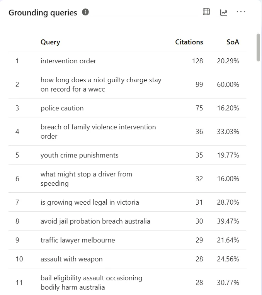
Task: Click the 99 citations value
Action: [199, 85]
